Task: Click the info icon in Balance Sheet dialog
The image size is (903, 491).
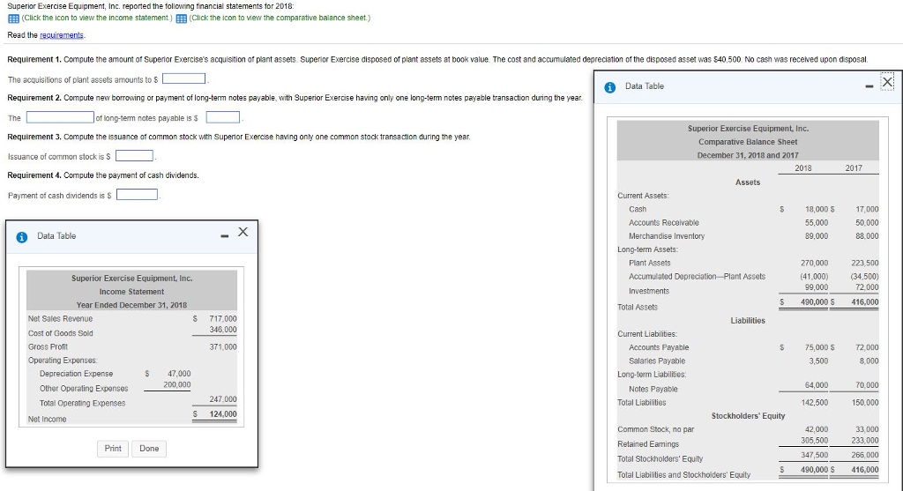Action: coord(610,87)
